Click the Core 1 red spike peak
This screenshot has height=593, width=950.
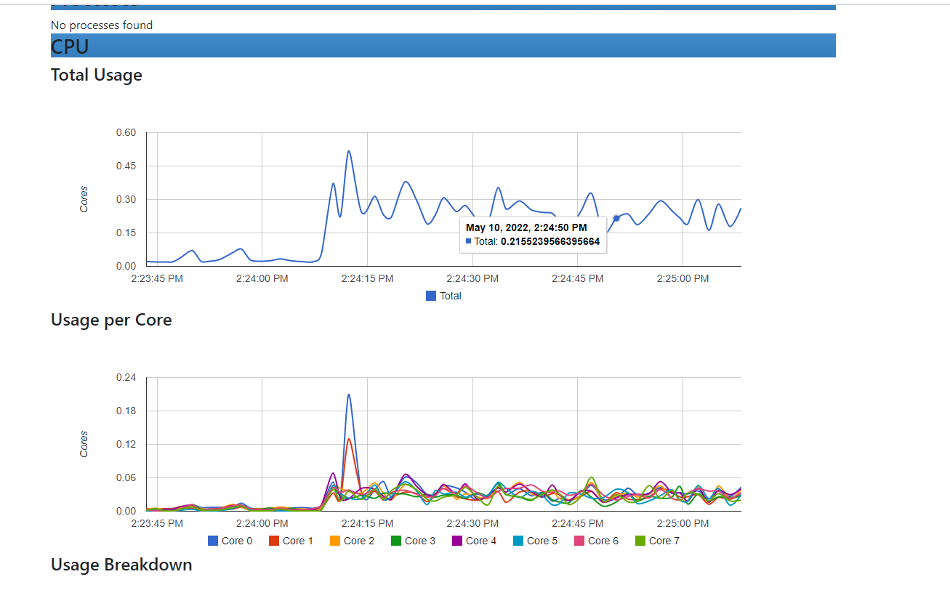click(349, 439)
